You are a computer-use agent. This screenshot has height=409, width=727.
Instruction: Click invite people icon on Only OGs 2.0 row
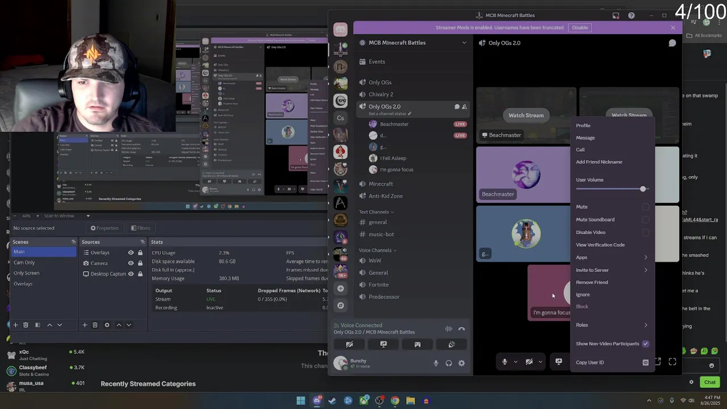[465, 107]
